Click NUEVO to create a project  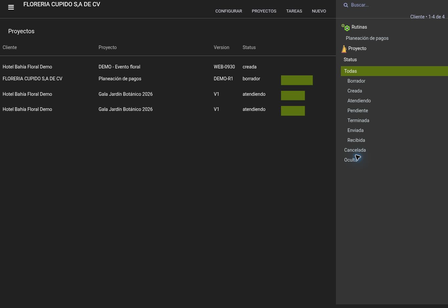319,11
